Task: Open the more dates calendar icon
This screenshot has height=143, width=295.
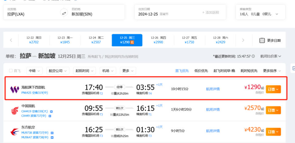Action: pos(262,40)
